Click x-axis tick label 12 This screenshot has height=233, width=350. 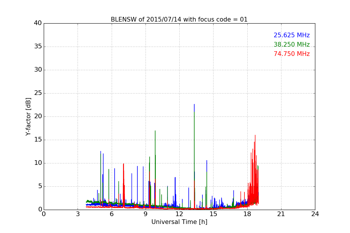pos(179,214)
